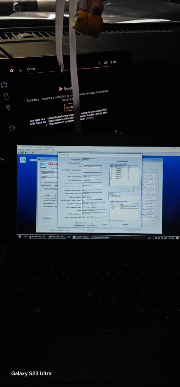Image resolution: width=180 pixels, height=387 pixels.
Task: Click the red device toolbar icon
Action: [22, 152]
